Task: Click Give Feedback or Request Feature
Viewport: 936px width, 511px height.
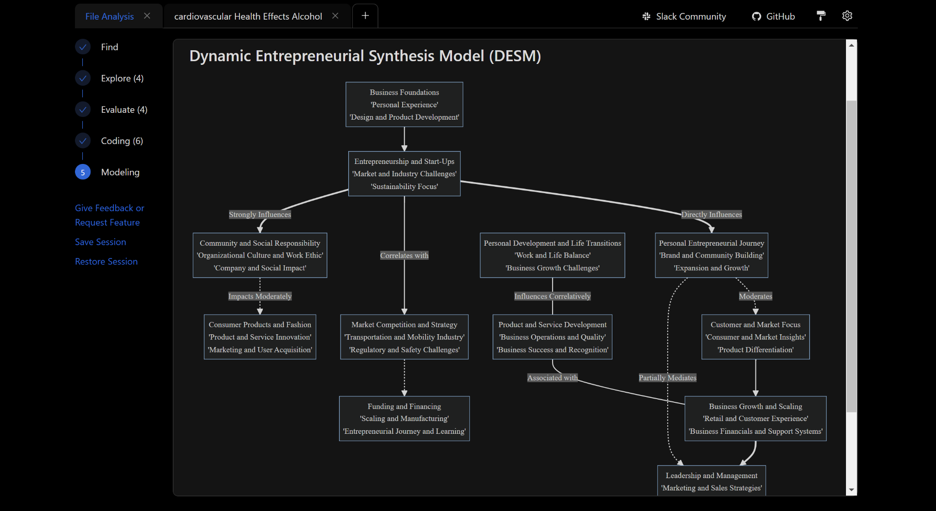Action: 109,215
